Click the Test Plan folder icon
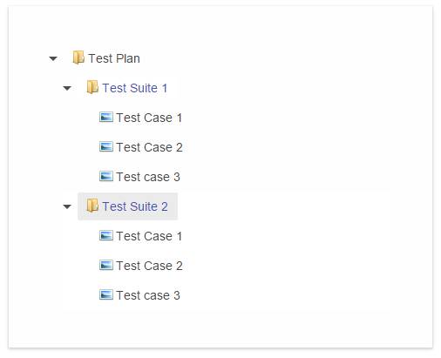 pos(78,57)
